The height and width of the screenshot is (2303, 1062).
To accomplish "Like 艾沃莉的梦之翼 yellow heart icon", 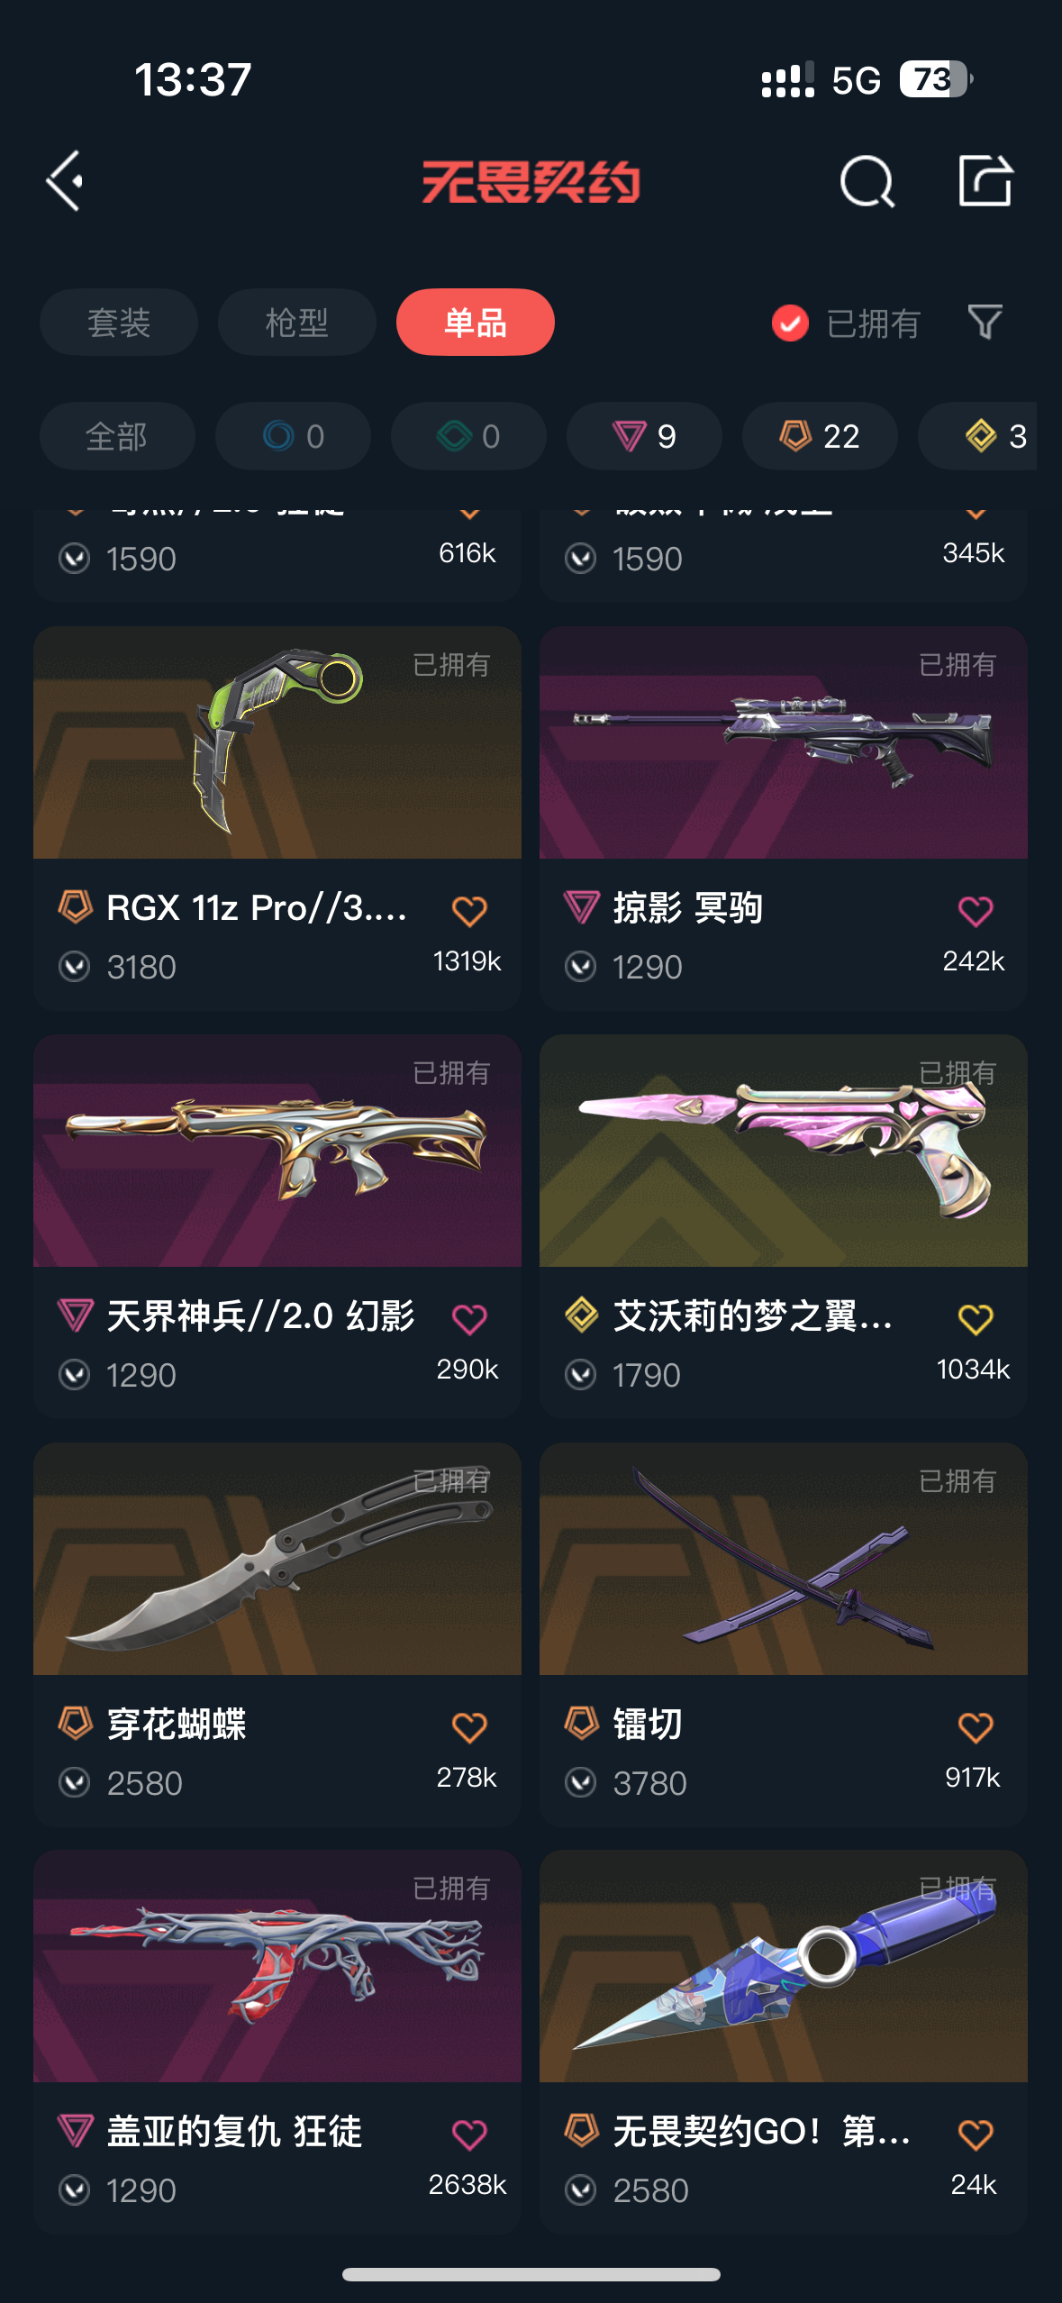I will [x=976, y=1319].
